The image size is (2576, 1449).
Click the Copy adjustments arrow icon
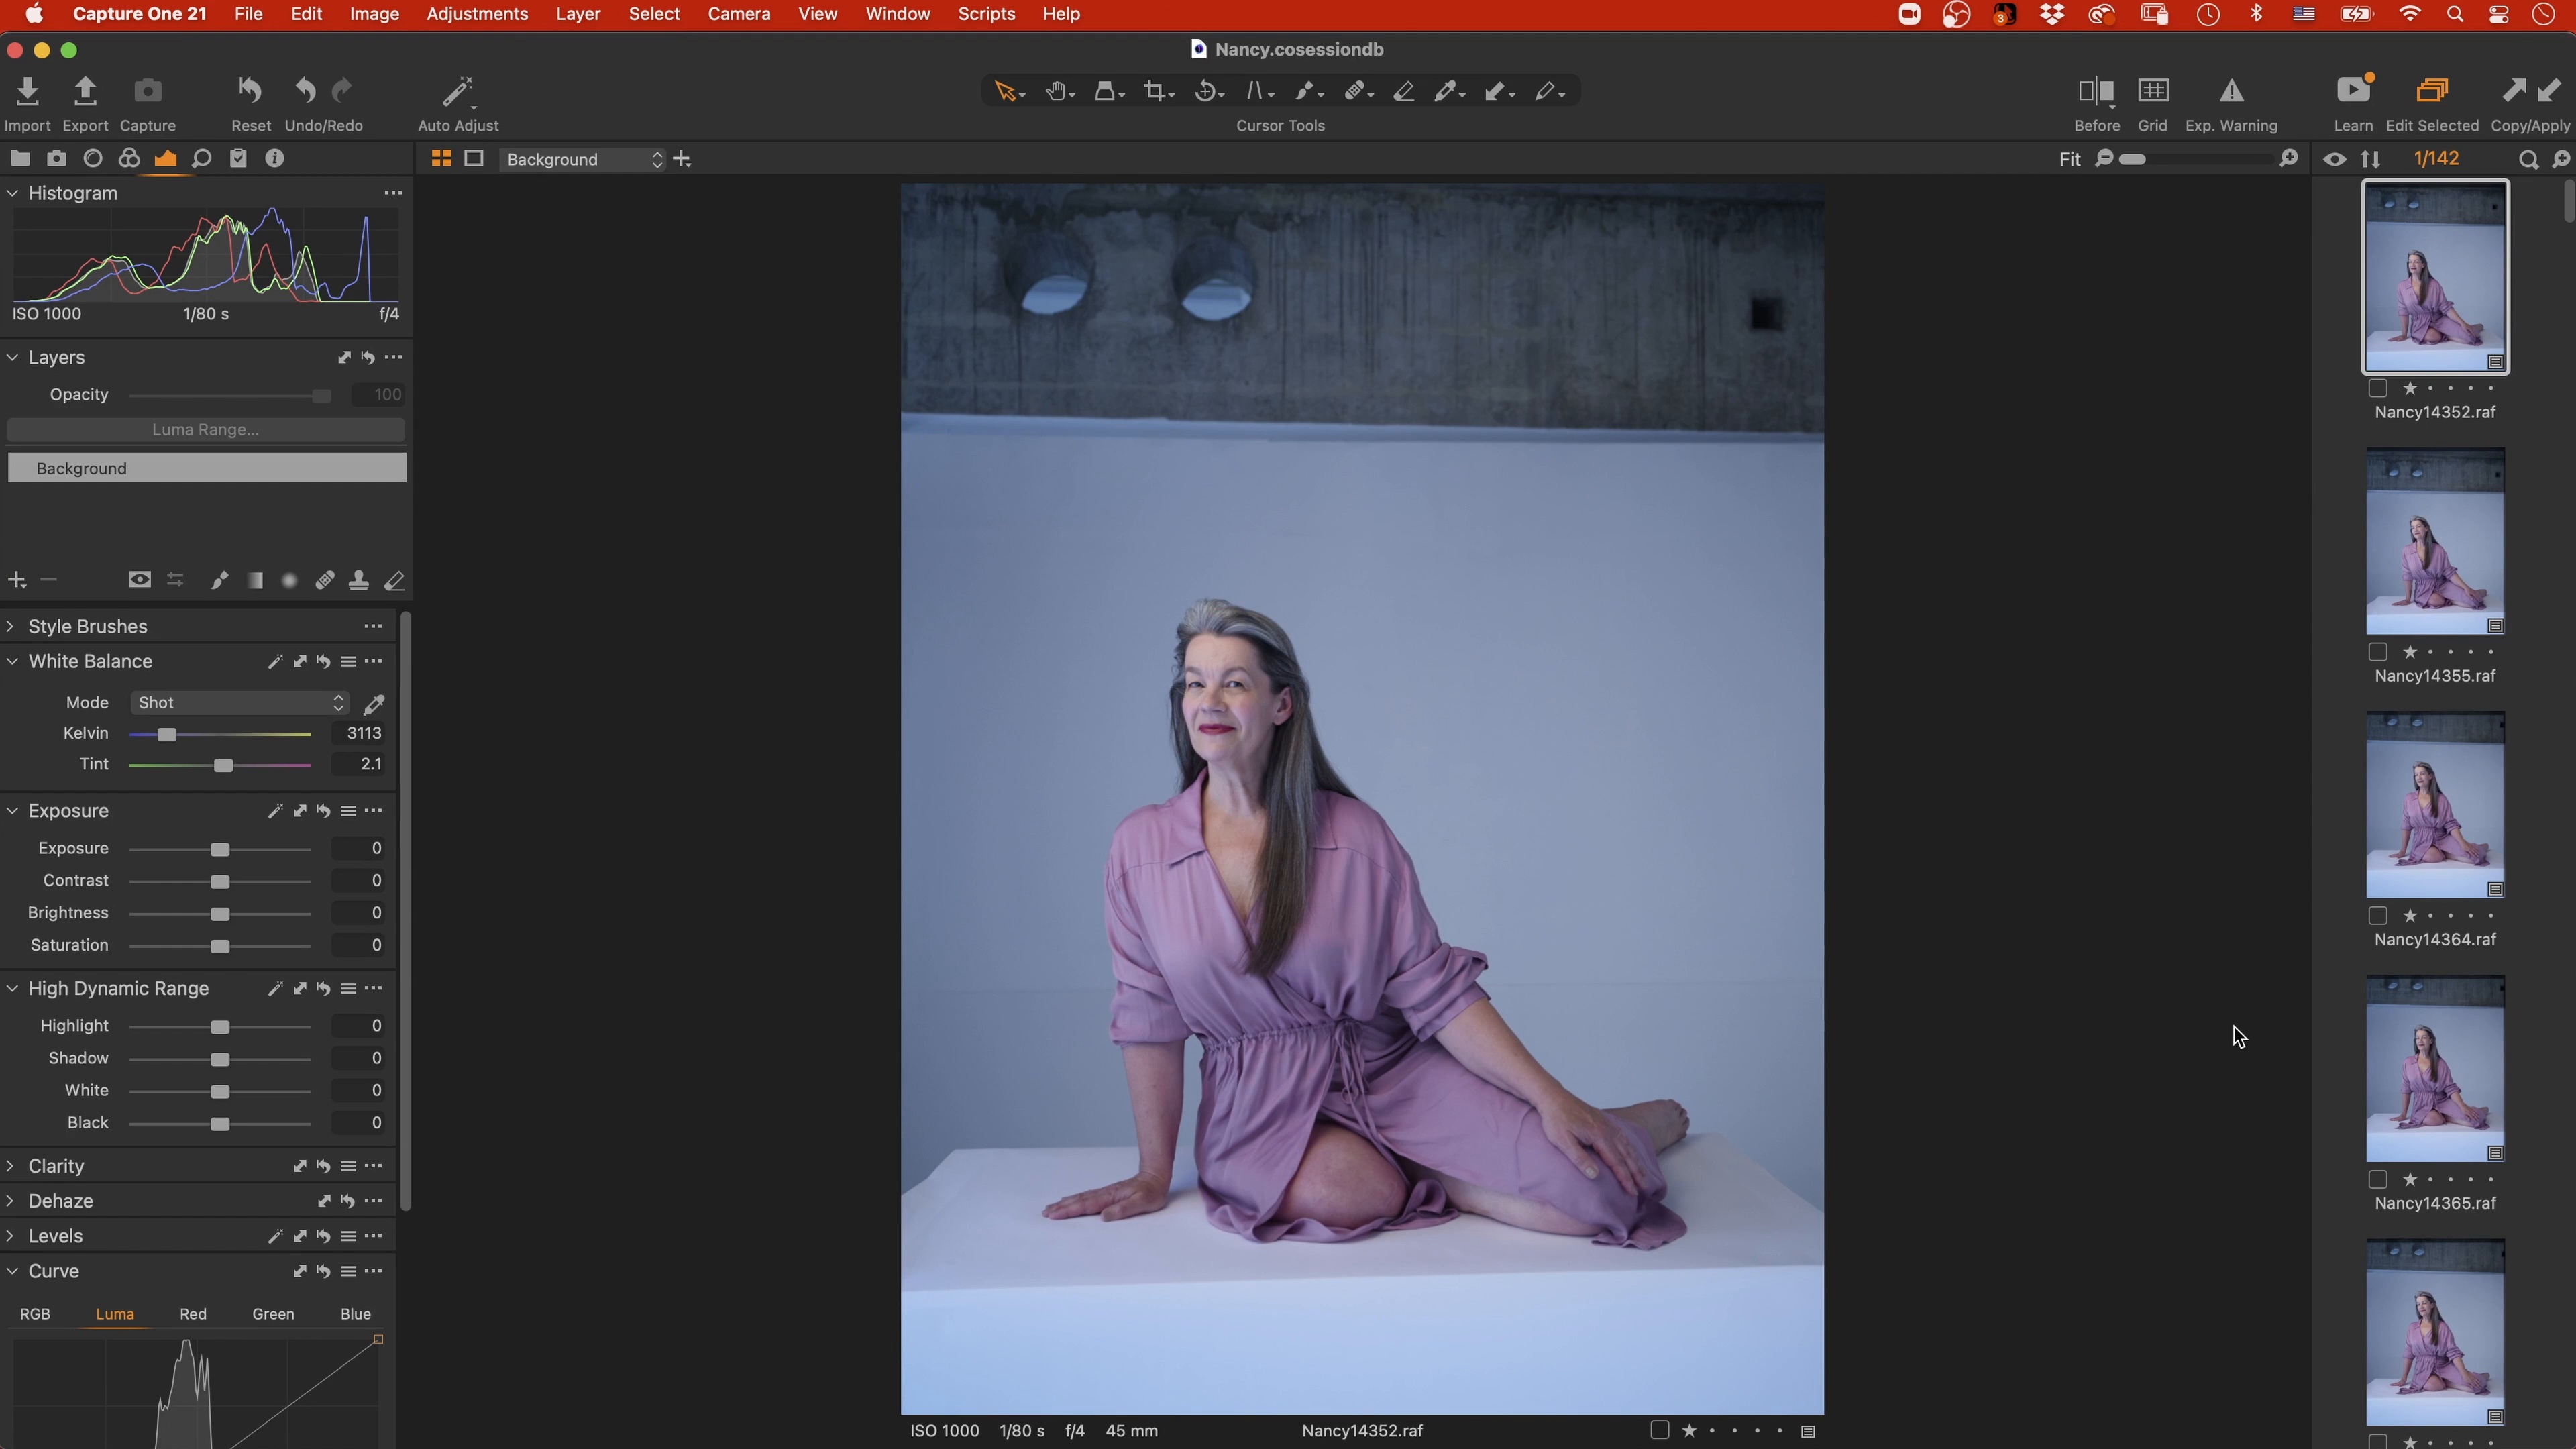pyautogui.click(x=2513, y=91)
